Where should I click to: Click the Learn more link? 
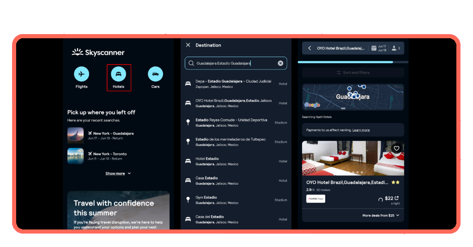361,130
